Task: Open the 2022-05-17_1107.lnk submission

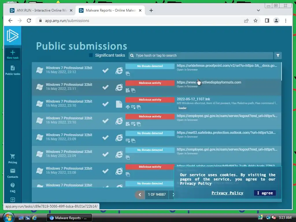Action: [x=193, y=99]
